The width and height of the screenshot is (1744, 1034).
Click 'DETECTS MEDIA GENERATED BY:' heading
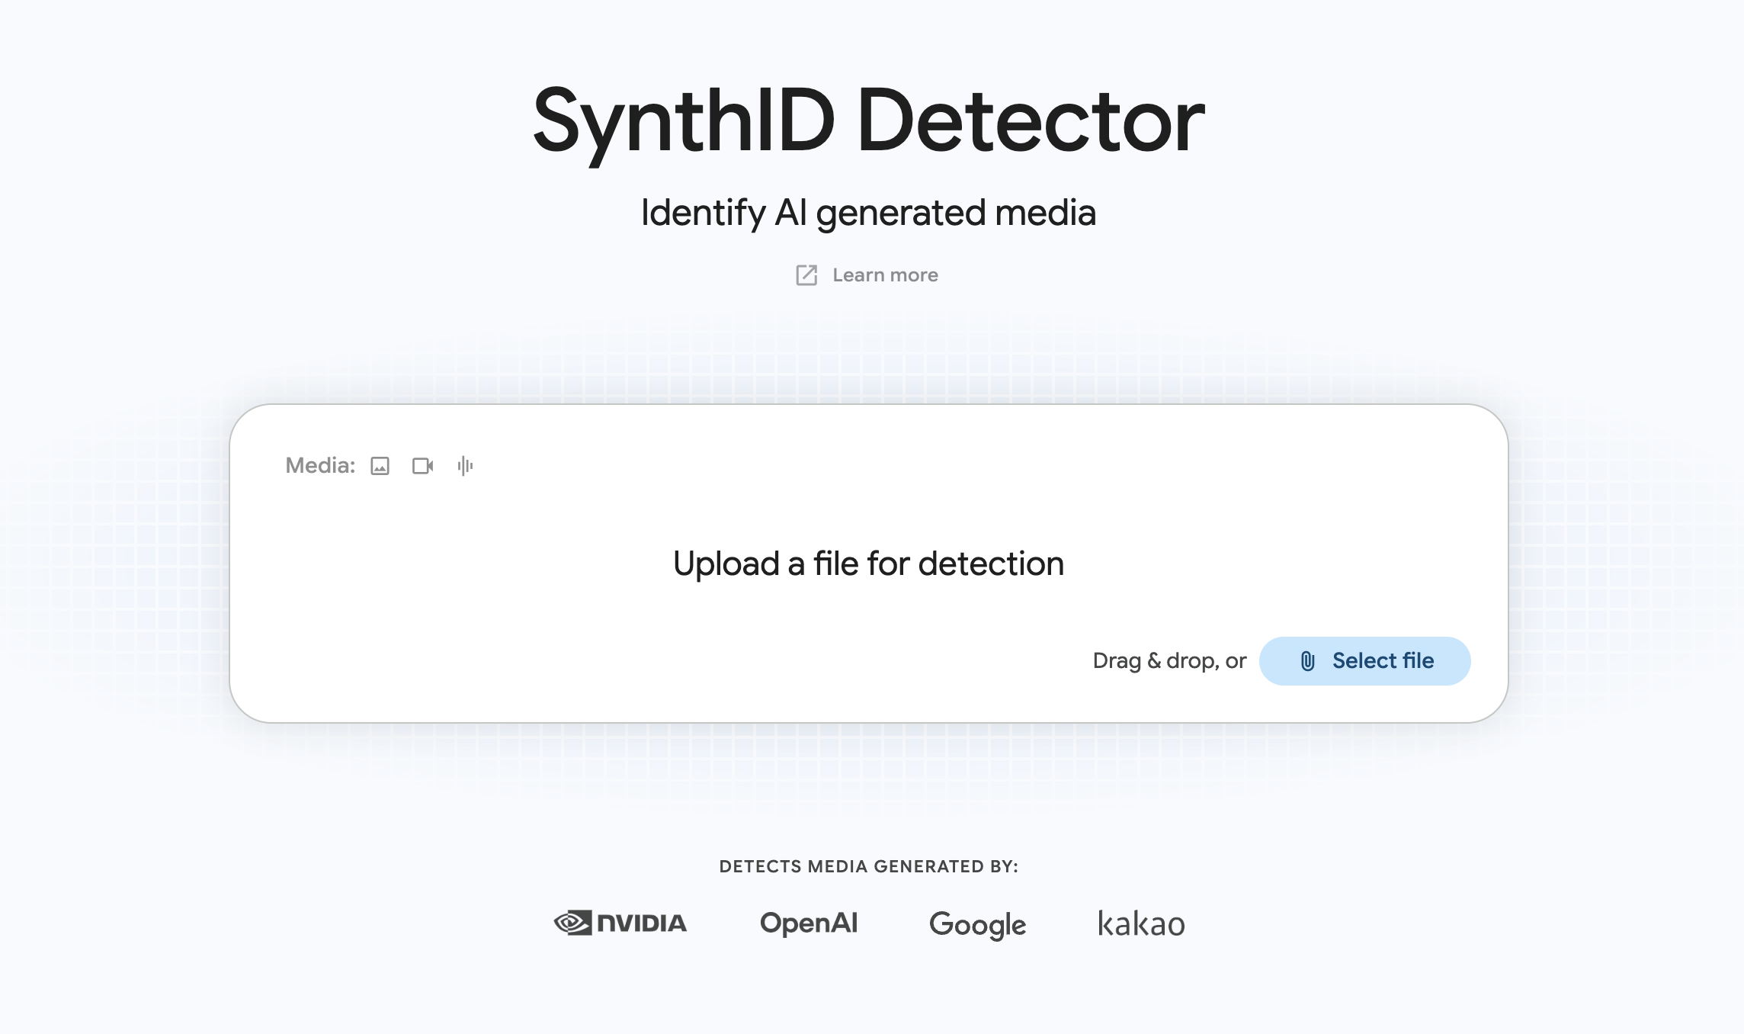pos(868,866)
